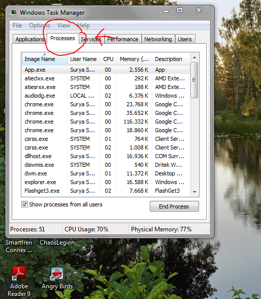Open the Adobe Reader 9 desktop shortcut
Image resolution: width=261 pixels, height=299 pixels.
[x=19, y=282]
